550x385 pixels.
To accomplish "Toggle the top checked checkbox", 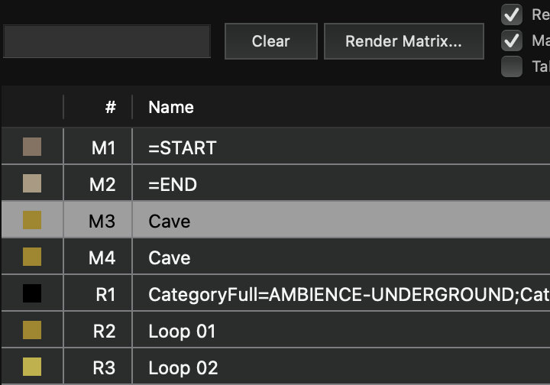I will [x=511, y=15].
